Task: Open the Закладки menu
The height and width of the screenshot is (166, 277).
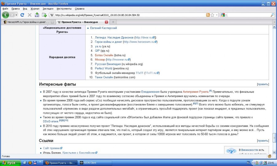Action: (x=48, y=9)
